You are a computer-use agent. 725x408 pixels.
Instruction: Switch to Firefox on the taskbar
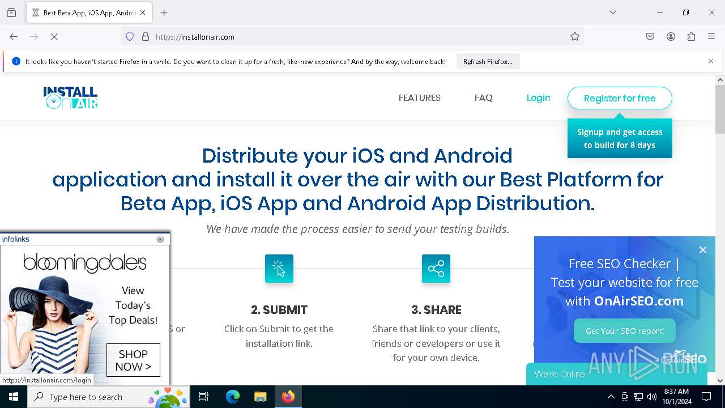click(288, 397)
